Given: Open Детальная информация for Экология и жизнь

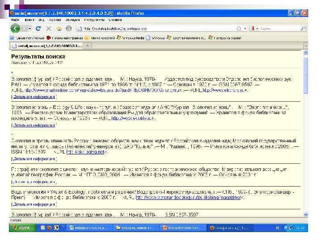Looking at the screenshot, I should (34, 125).
